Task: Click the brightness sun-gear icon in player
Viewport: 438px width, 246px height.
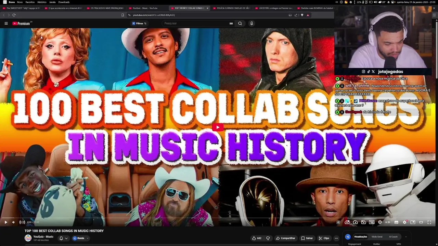Action: click(380, 222)
